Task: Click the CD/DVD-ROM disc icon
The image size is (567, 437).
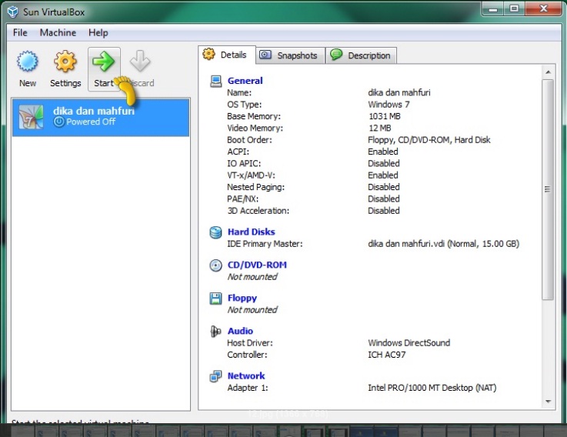Action: pos(216,265)
